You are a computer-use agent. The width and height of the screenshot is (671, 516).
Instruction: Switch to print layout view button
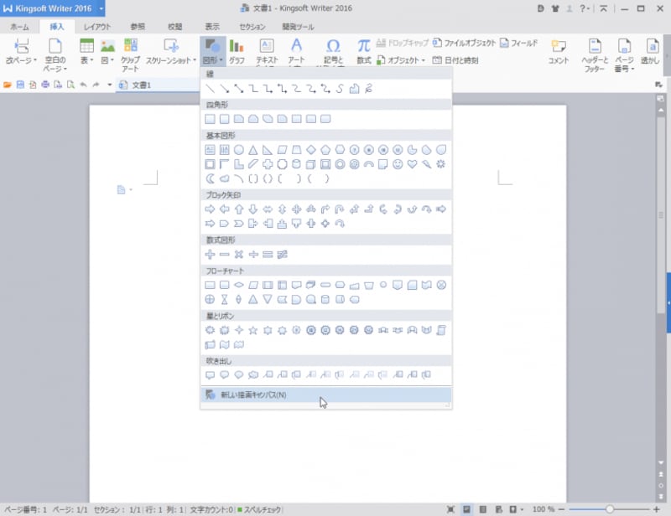[467, 509]
